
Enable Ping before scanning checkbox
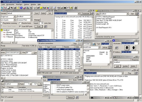click(x=1, y=23)
